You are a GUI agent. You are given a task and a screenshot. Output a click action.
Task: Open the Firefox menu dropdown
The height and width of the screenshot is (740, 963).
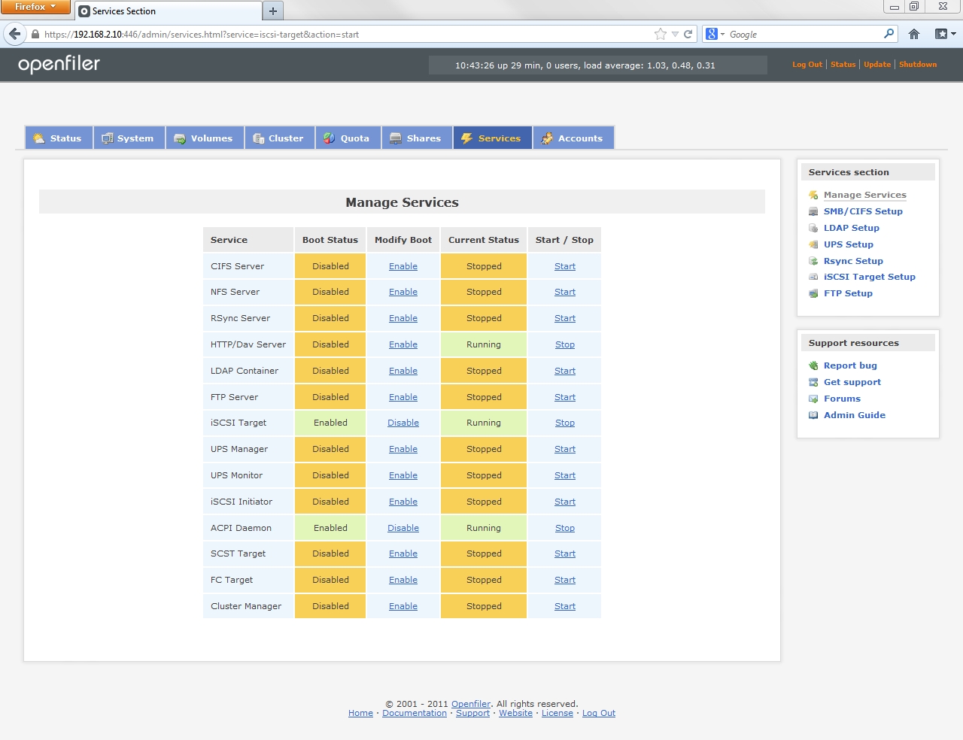[x=35, y=7]
